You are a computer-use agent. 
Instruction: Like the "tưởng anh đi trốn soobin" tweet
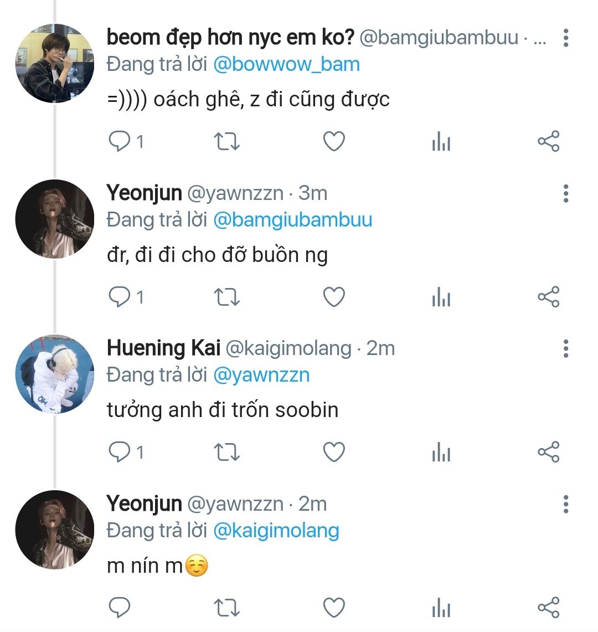[334, 453]
